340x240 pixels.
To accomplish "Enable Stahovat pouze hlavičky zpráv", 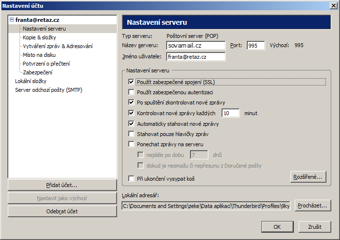I will point(131,134).
